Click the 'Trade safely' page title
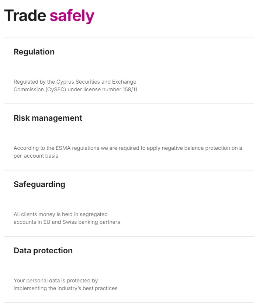Screen dimensions: 256x303 [x=49, y=16]
